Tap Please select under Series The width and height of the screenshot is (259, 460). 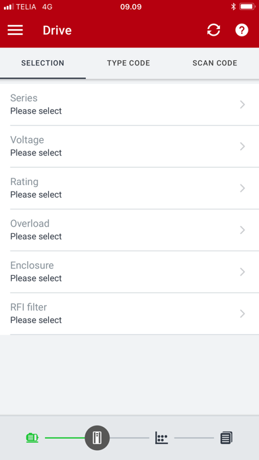(x=36, y=111)
